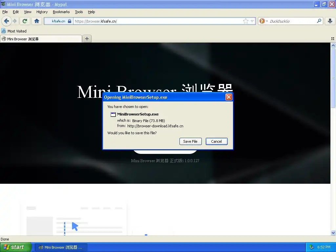
Task: Click the kfsafe.cn site identity box
Action: point(58,21)
